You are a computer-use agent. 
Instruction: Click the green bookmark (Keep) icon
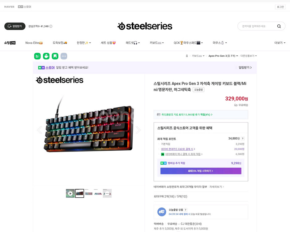click(55, 56)
